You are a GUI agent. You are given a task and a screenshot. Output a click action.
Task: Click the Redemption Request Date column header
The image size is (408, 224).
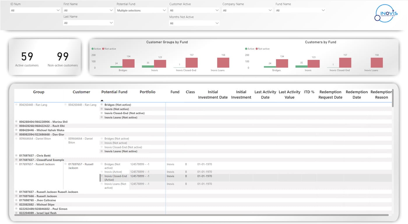[x=330, y=95]
